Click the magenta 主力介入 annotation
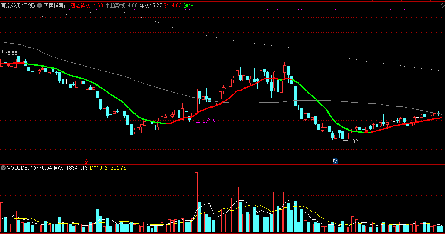Image resolution: width=445 pixels, height=234 pixels. tap(205, 120)
